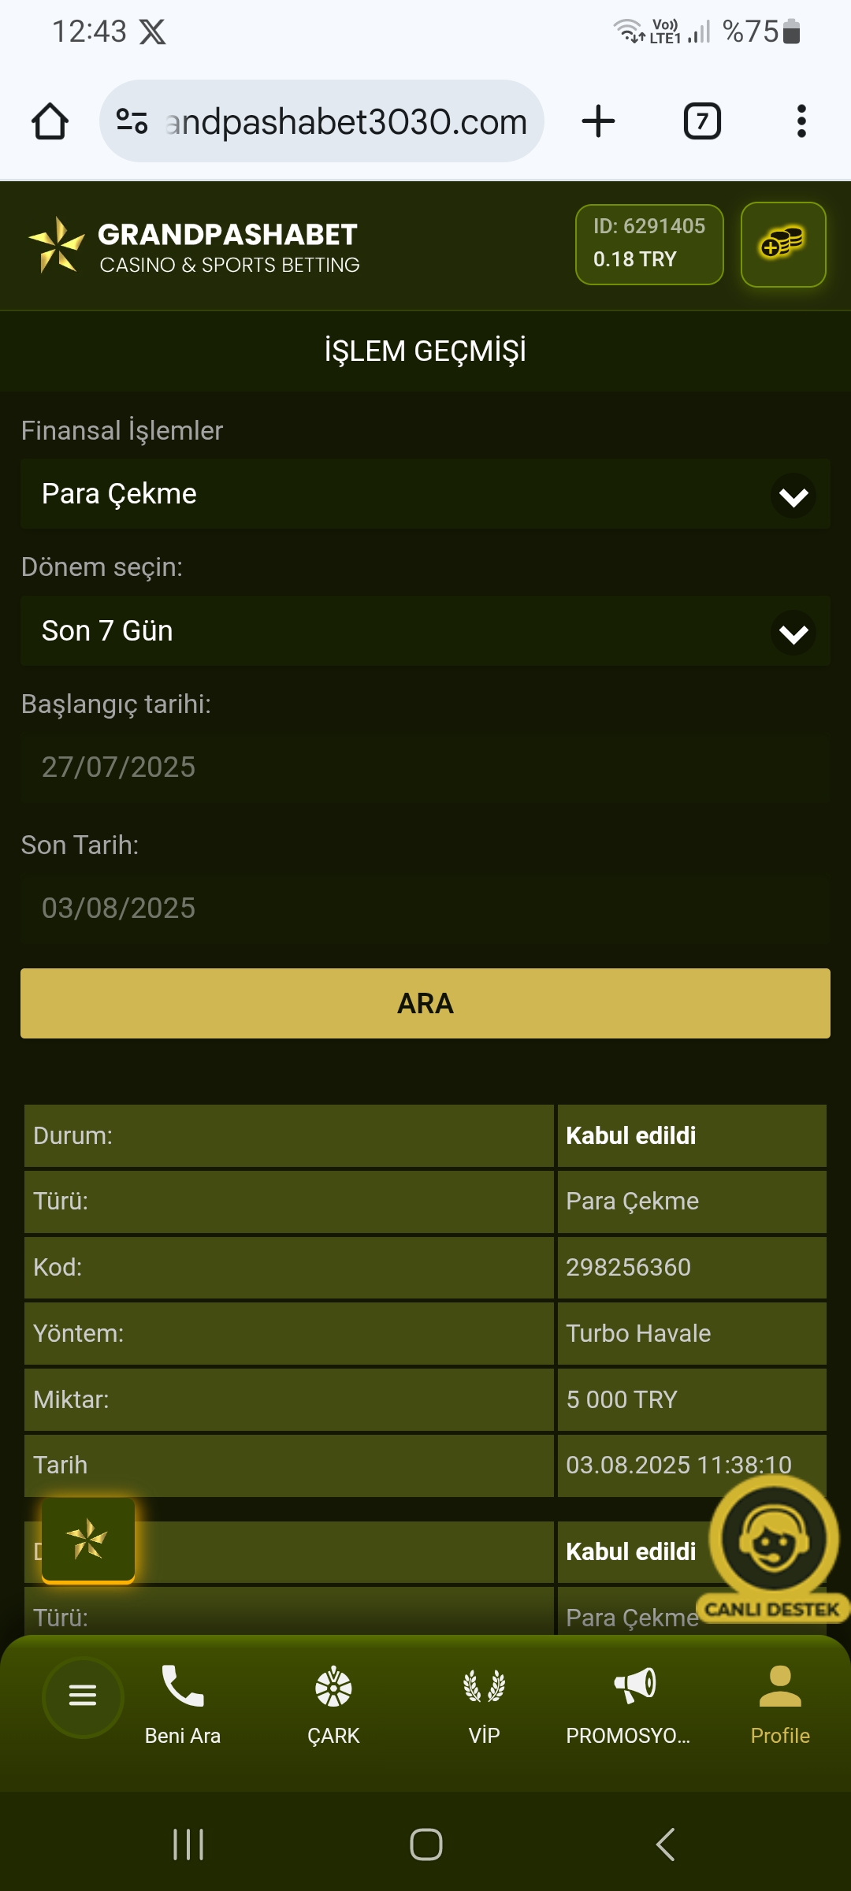Tap the date 03.08.2025 11:38:10
Image resolution: width=851 pixels, height=1891 pixels.
tap(678, 1465)
